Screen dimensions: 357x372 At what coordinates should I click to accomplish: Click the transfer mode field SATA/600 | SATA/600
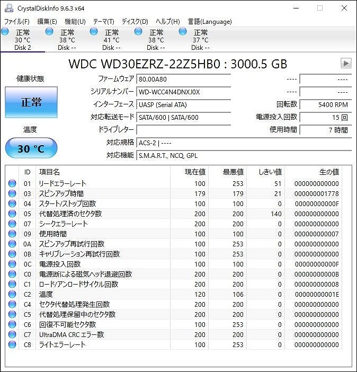click(x=184, y=118)
